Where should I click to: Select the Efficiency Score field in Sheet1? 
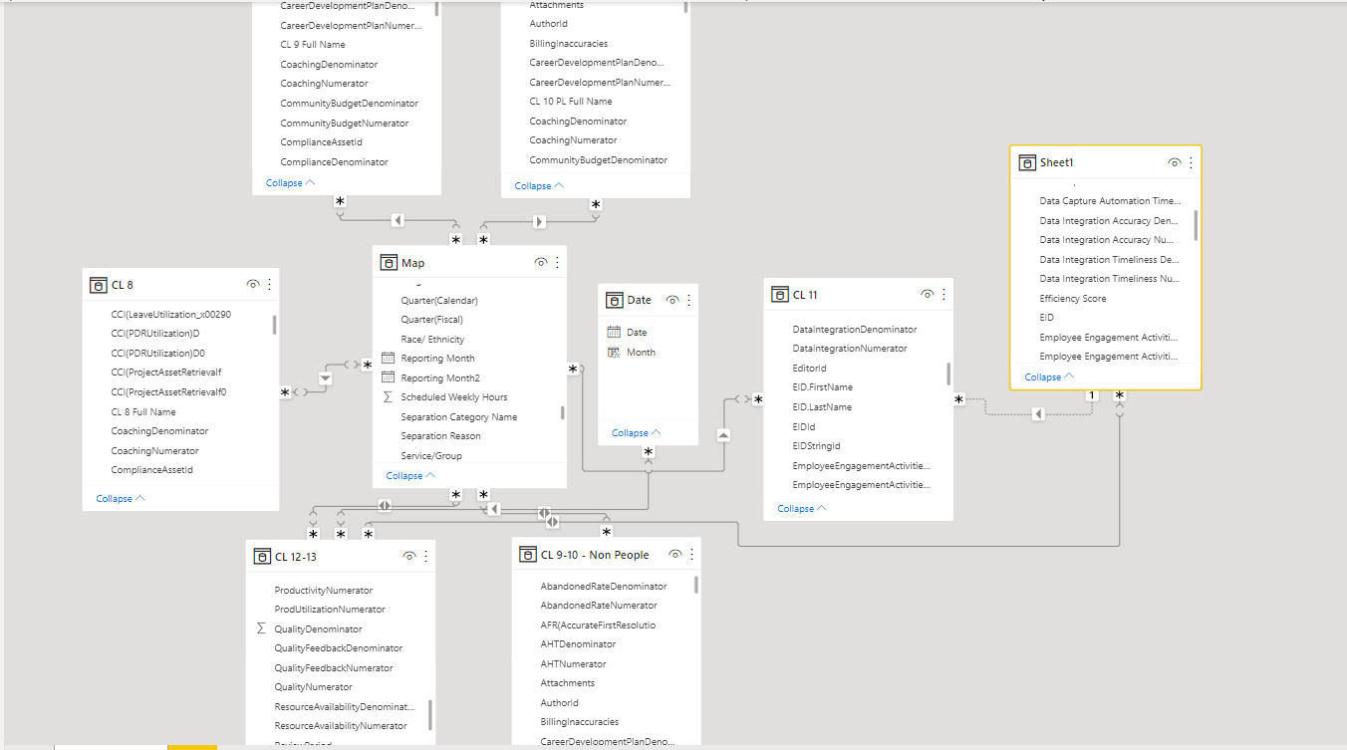click(1073, 298)
